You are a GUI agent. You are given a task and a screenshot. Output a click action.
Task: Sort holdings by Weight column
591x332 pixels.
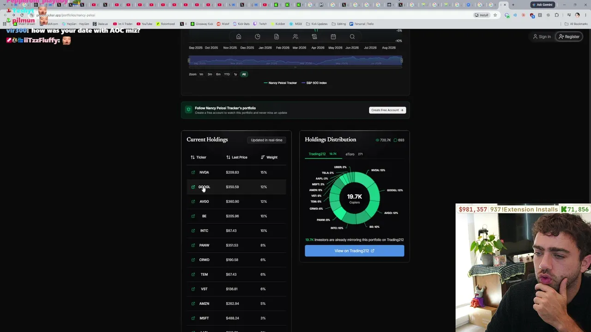click(269, 157)
